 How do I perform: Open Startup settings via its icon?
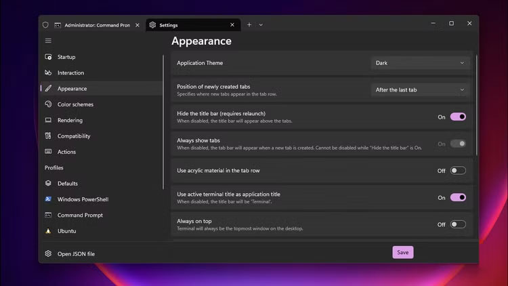48,57
